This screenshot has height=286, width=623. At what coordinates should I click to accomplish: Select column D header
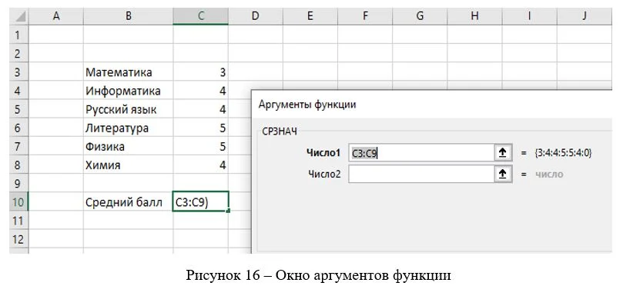[256, 17]
